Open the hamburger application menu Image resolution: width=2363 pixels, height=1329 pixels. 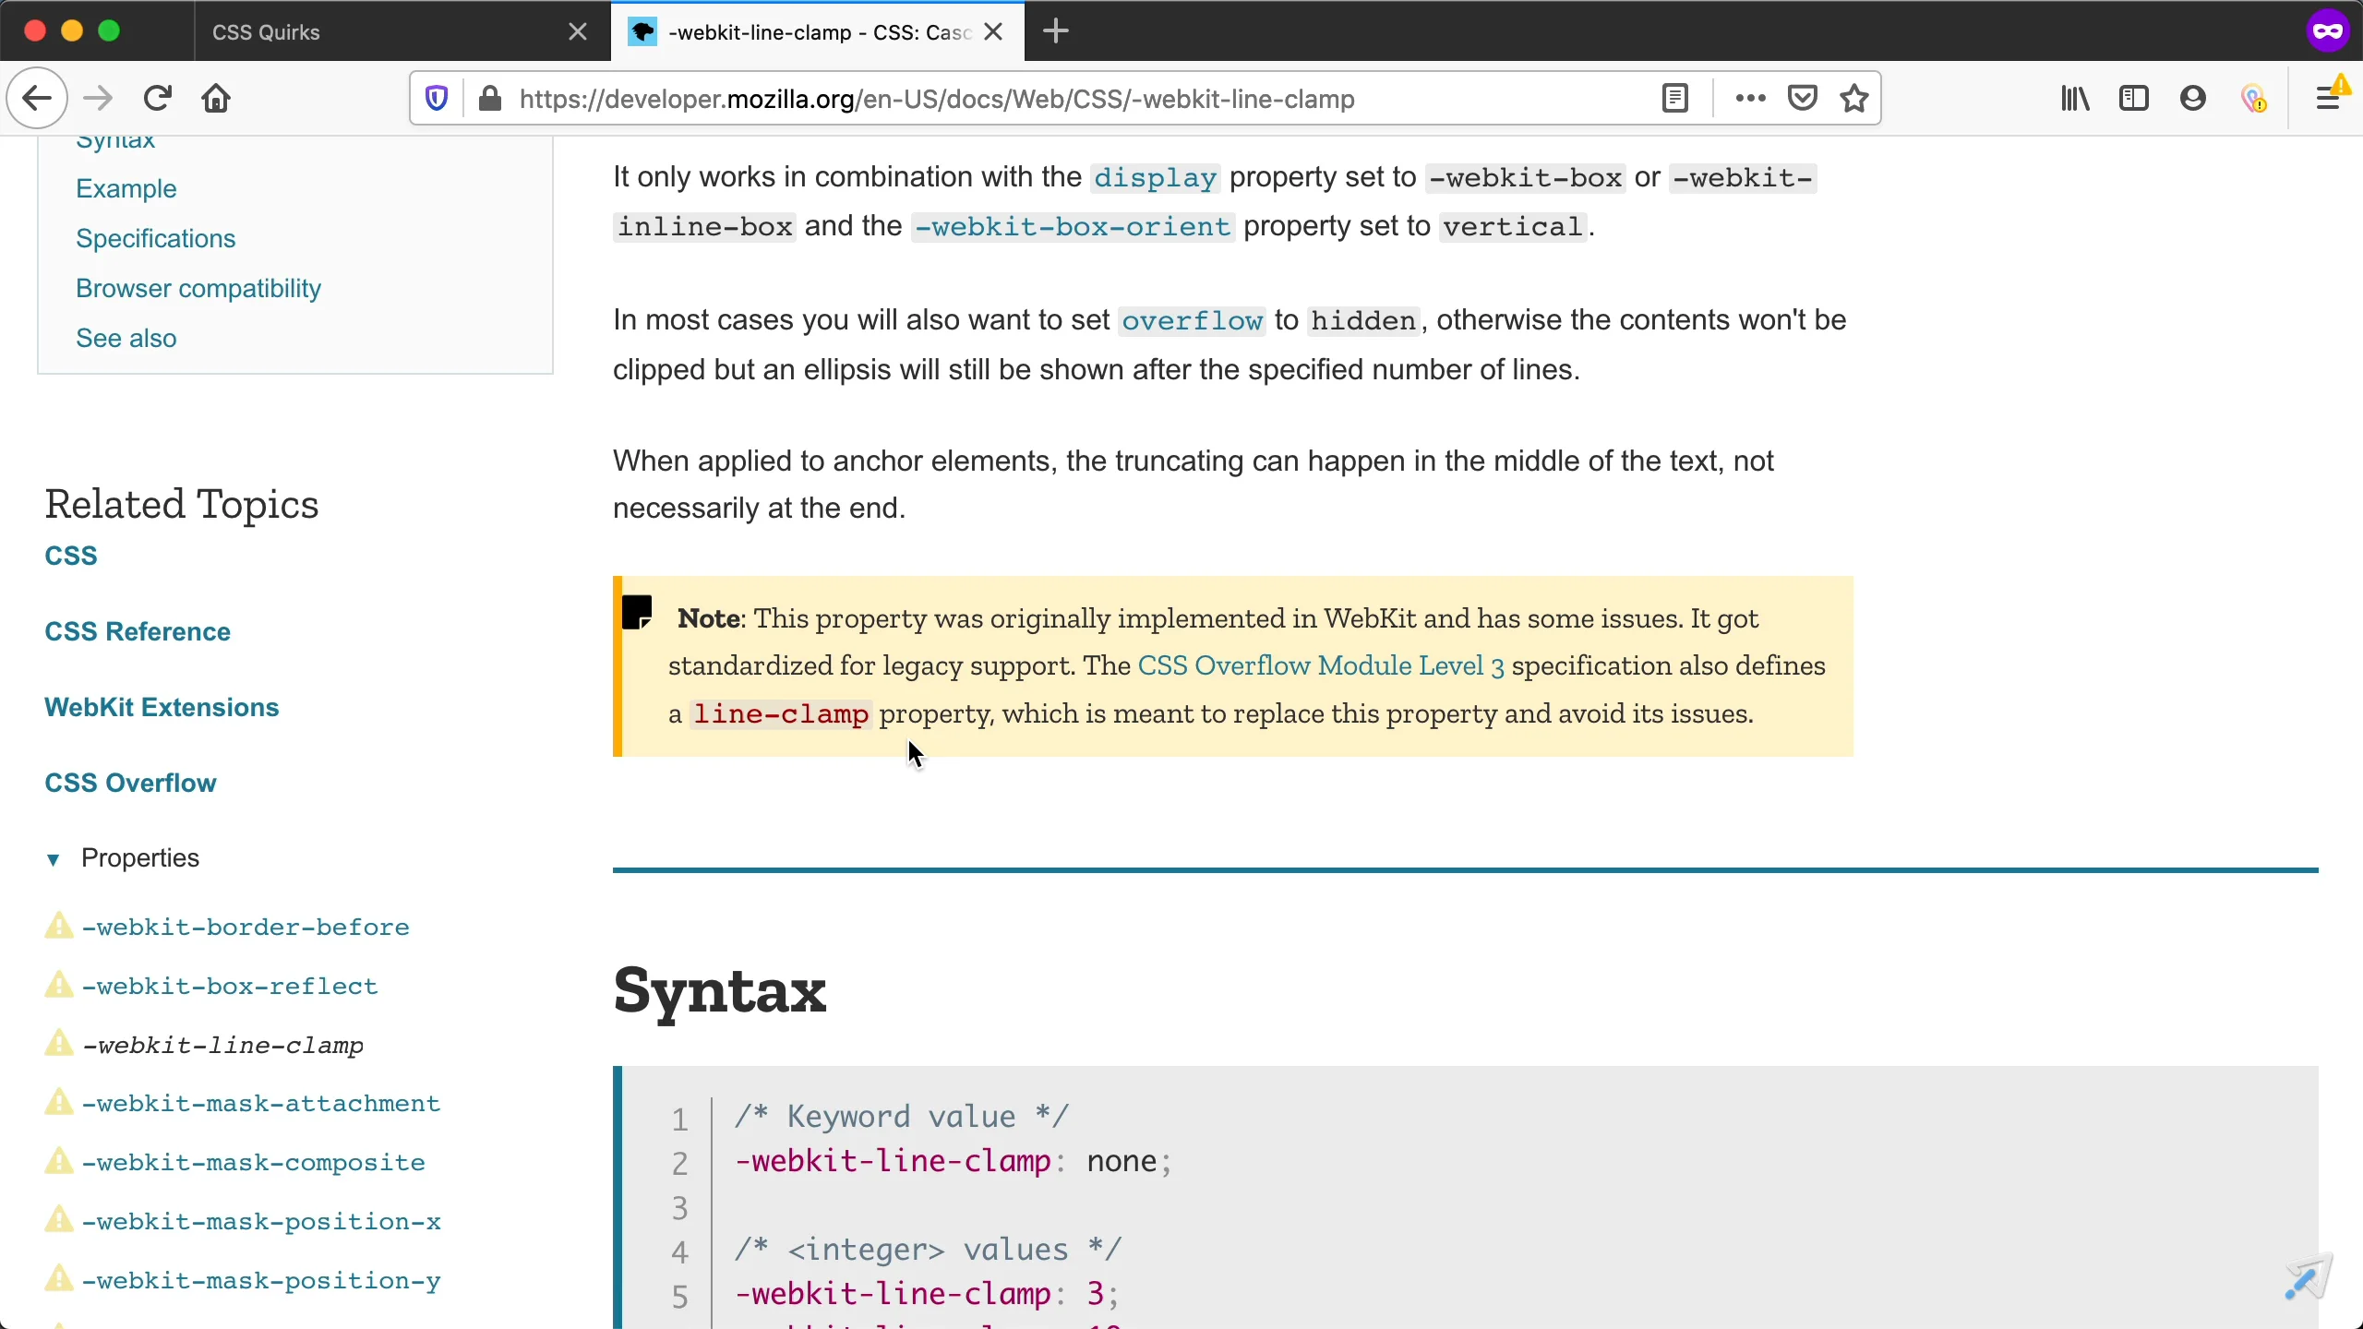2327,98
